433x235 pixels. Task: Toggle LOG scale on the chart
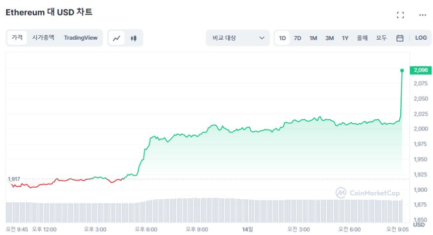[x=421, y=38]
